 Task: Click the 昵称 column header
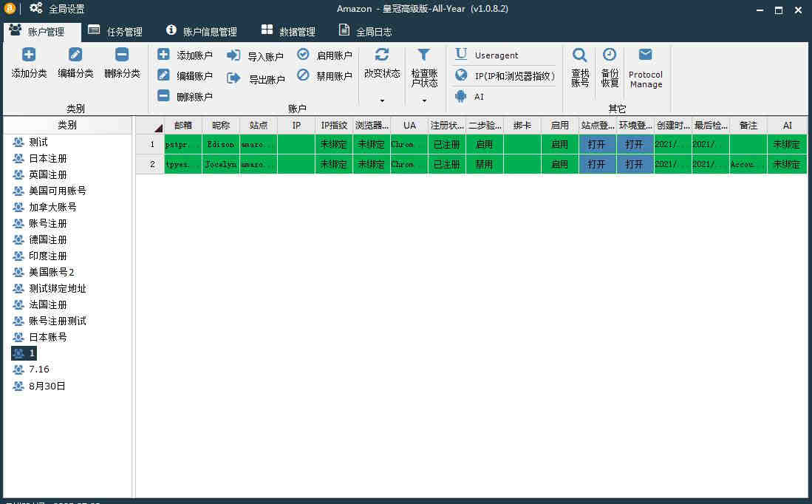coord(221,126)
